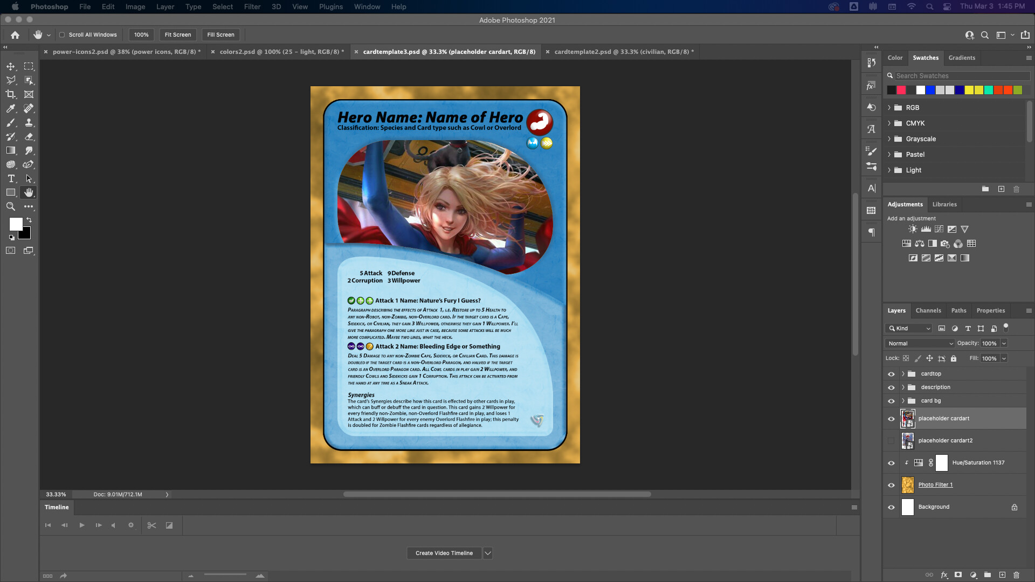Viewport: 1035px width, 582px height.
Task: Open the Brush Settings panel
Action: (872, 167)
